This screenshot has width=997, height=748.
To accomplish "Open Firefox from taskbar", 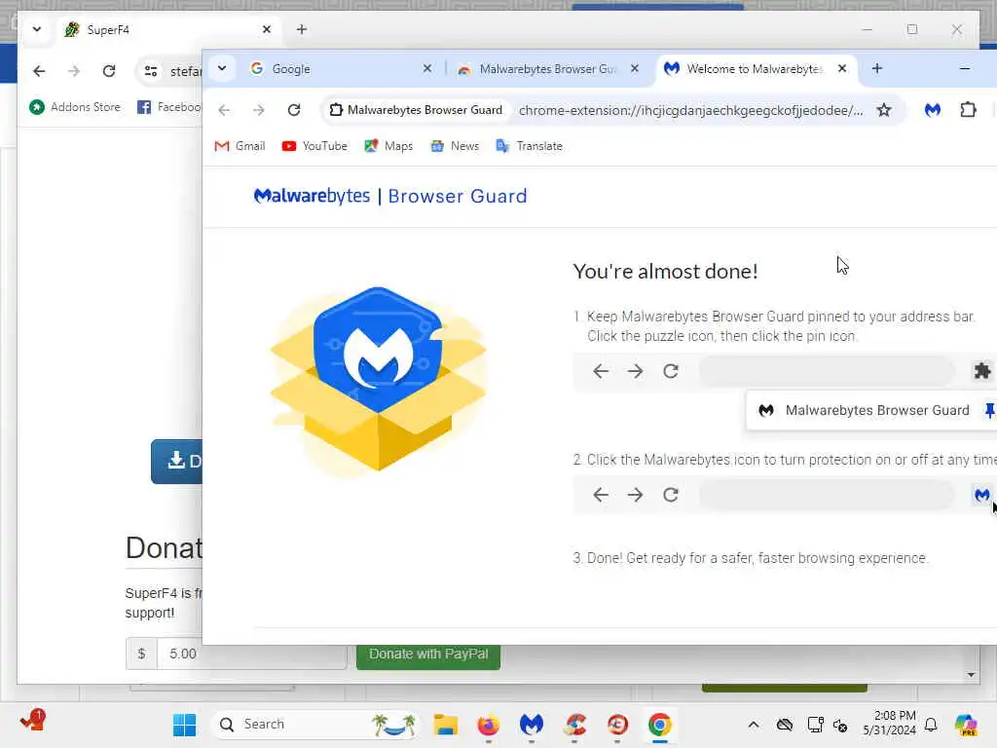I will (489, 725).
